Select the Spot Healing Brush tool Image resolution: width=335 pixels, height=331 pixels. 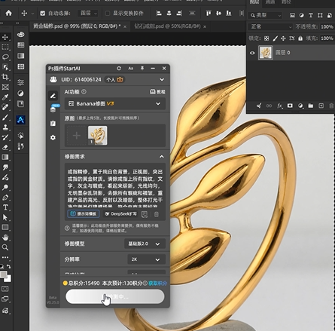5,107
